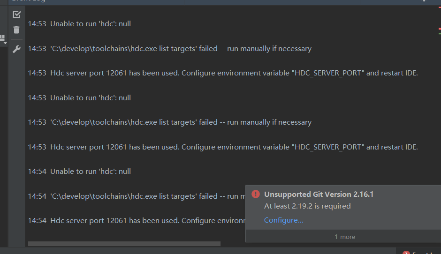
Task: Open the Event Log tab with red badge
Action: coord(418,252)
